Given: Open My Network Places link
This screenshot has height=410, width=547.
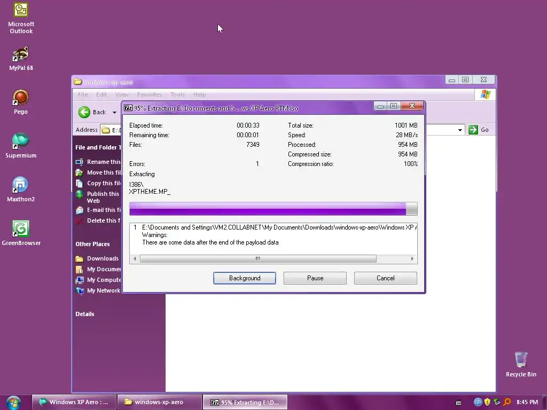Looking at the screenshot, I should (x=98, y=291).
